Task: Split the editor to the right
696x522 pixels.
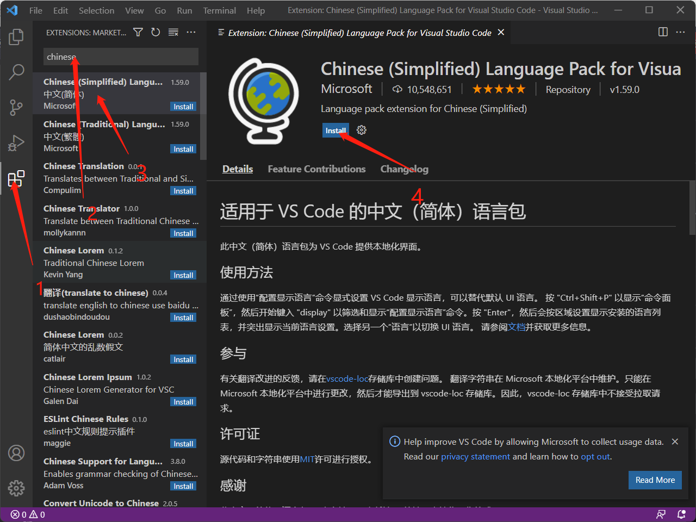Action: [663, 32]
